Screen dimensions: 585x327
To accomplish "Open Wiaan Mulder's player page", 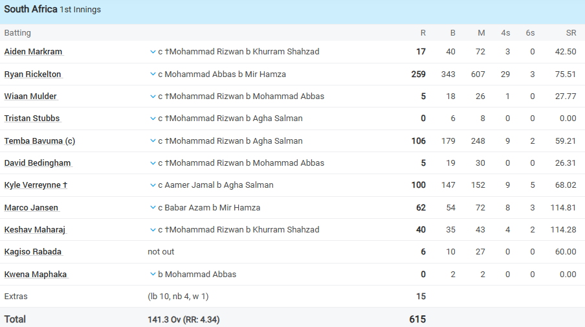I will tap(30, 96).
